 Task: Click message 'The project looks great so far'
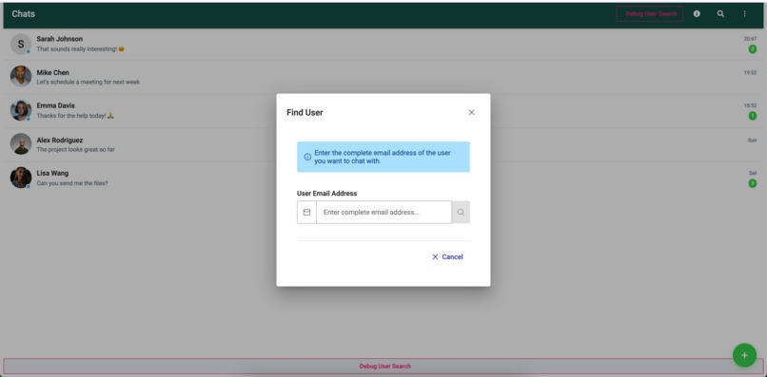[76, 149]
